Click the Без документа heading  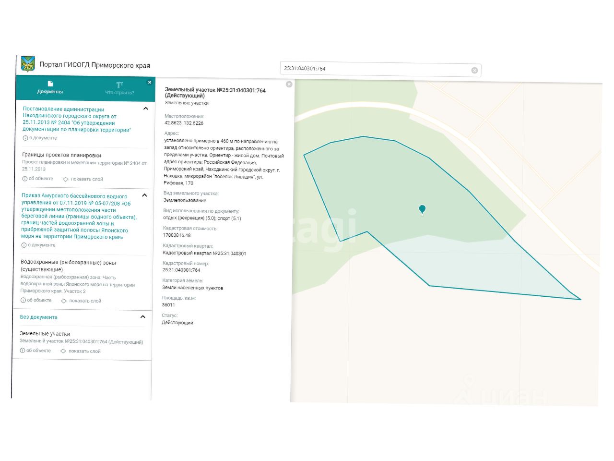38,317
